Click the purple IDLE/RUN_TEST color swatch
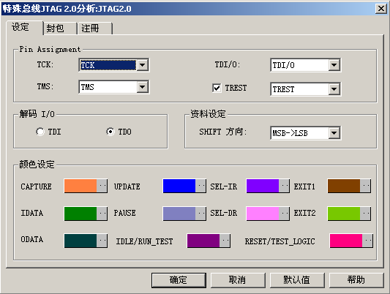 [203, 241]
